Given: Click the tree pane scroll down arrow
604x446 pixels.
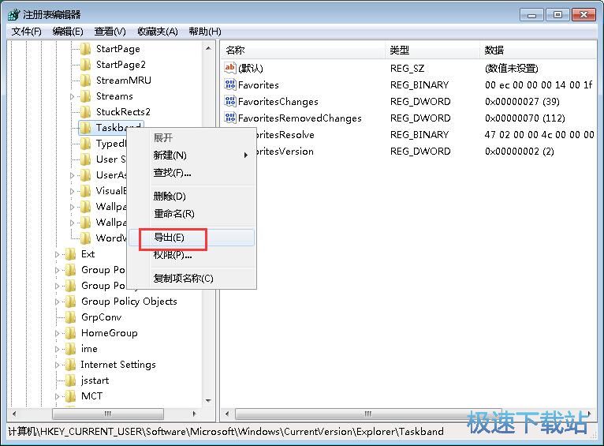Looking at the screenshot, I should [208, 401].
